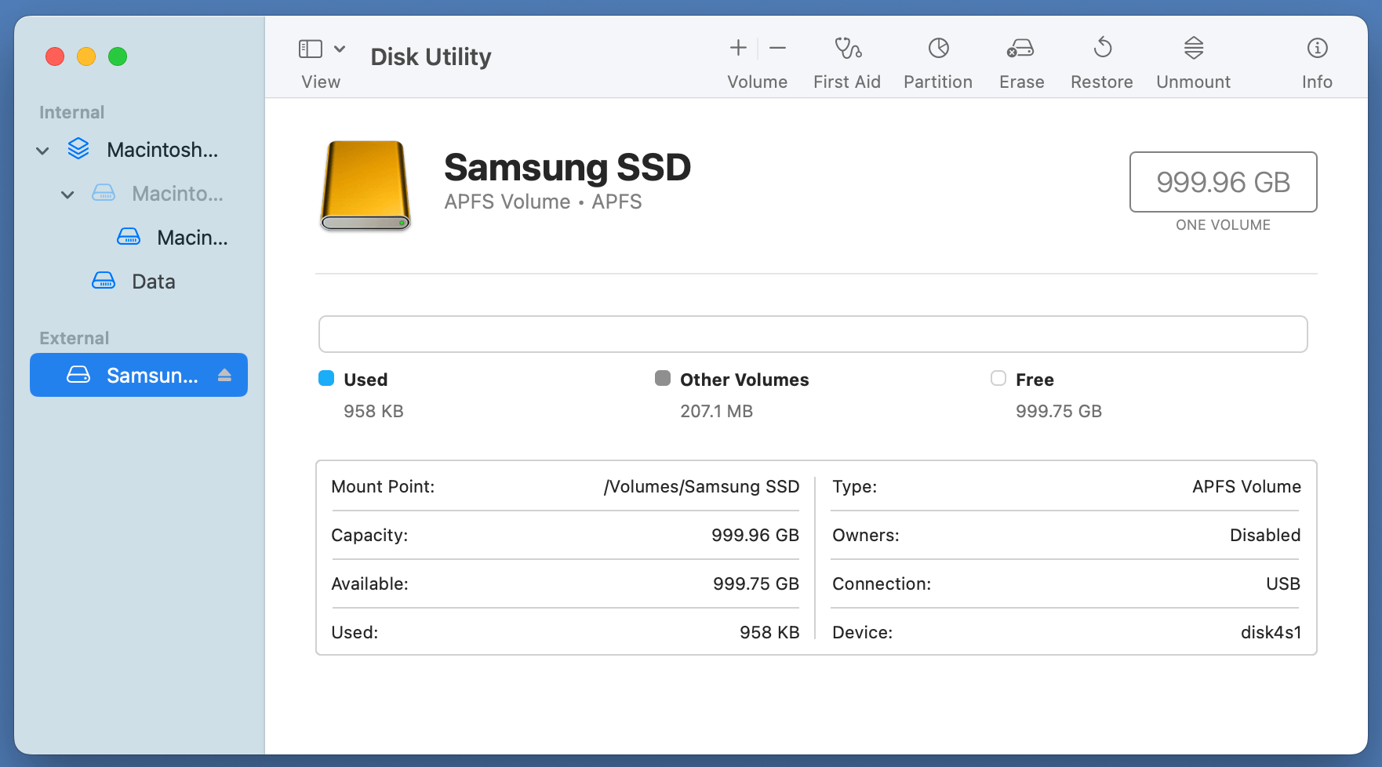The image size is (1382, 767).
Task: Collapse the Macintosh HD container group
Action: click(67, 194)
